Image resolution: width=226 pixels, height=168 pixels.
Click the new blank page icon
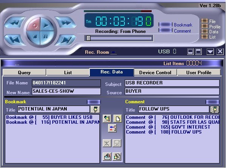[x=118, y=119]
